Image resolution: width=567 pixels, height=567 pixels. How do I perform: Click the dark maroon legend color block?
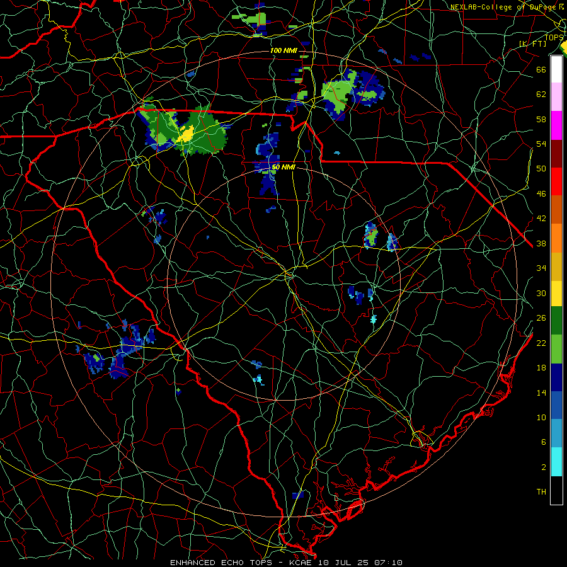(556, 154)
